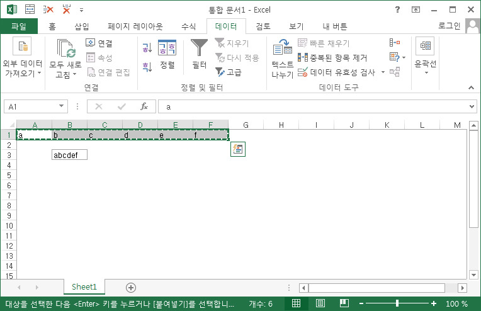Screen dimensions: 481x311
Task: Click the Consolidate icon
Action: (395, 42)
